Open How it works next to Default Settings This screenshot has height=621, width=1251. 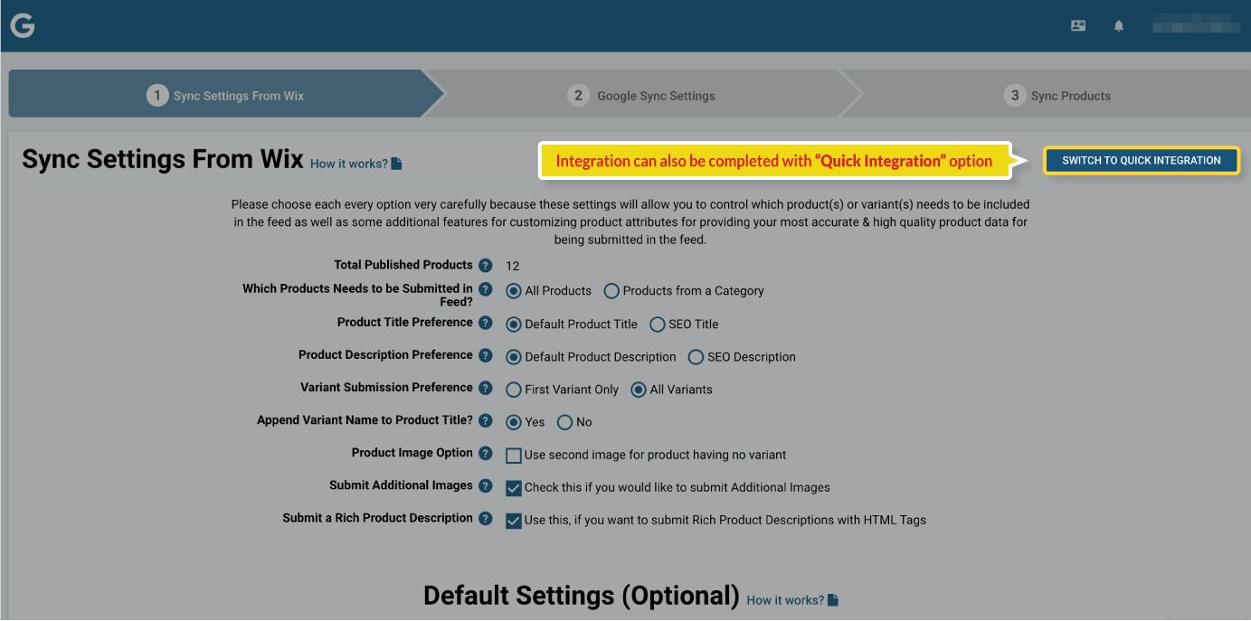pyautogui.click(x=793, y=600)
